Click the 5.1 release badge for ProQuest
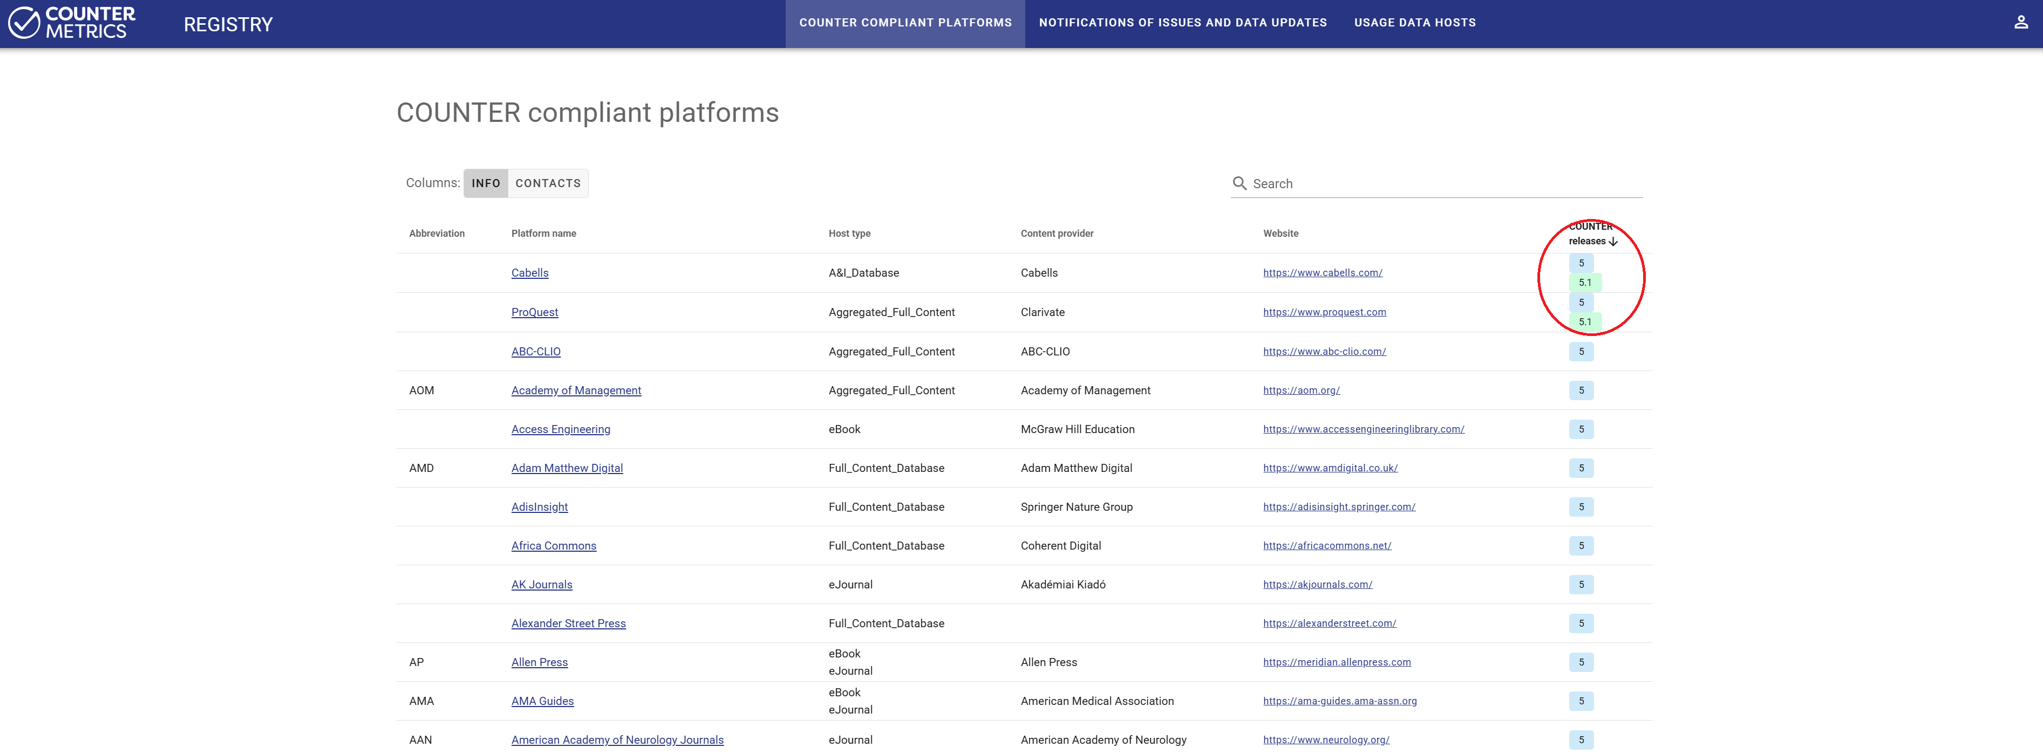The image size is (2043, 754). (1584, 322)
